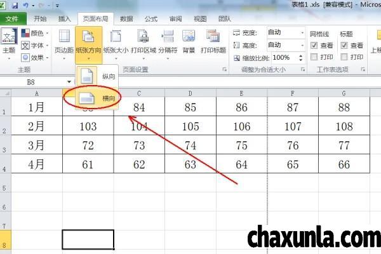
Task: Open the 文件 tab
Action: (12, 18)
